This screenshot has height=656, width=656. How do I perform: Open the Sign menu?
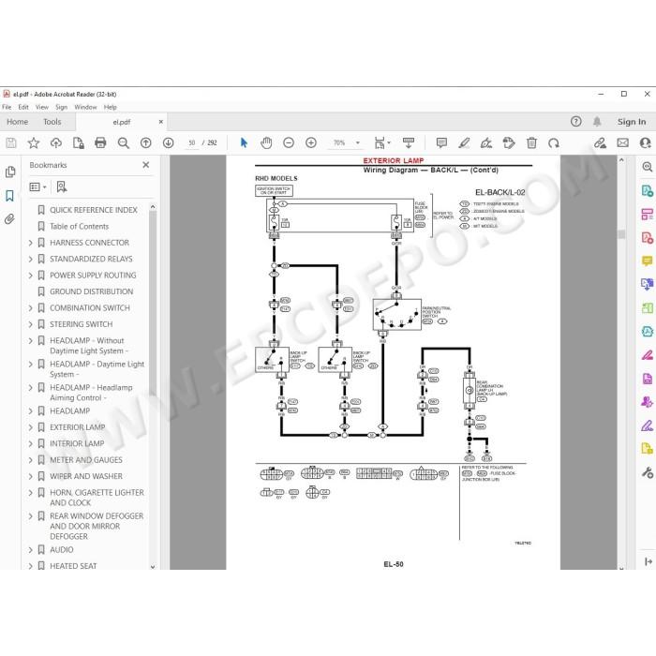coord(62,107)
